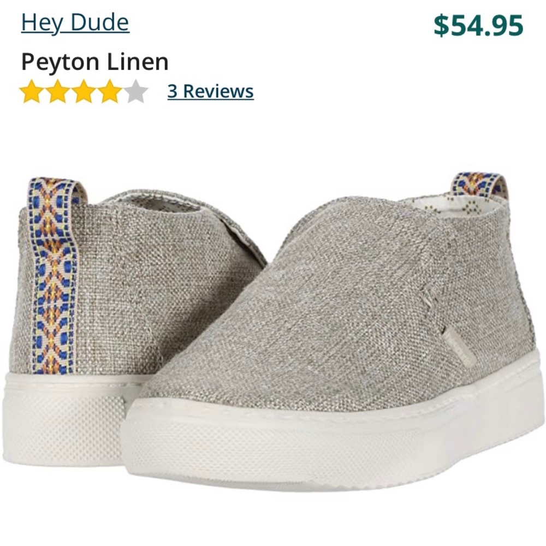Select the gray star to rate five stars
This screenshot has height=546, width=546.
(137, 90)
